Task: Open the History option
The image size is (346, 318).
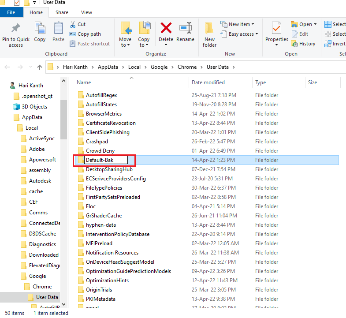Action: [x=303, y=44]
